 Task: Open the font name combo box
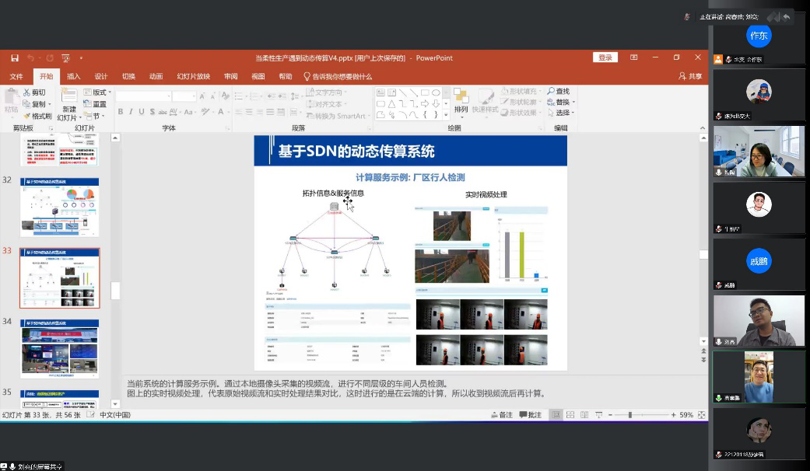(143, 96)
